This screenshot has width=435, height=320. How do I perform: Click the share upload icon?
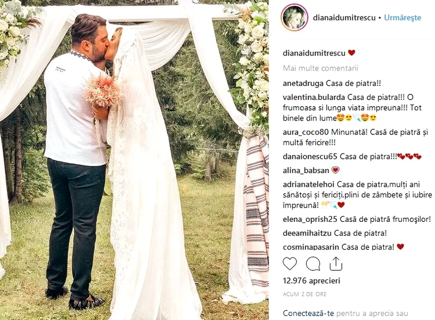pos(336,263)
